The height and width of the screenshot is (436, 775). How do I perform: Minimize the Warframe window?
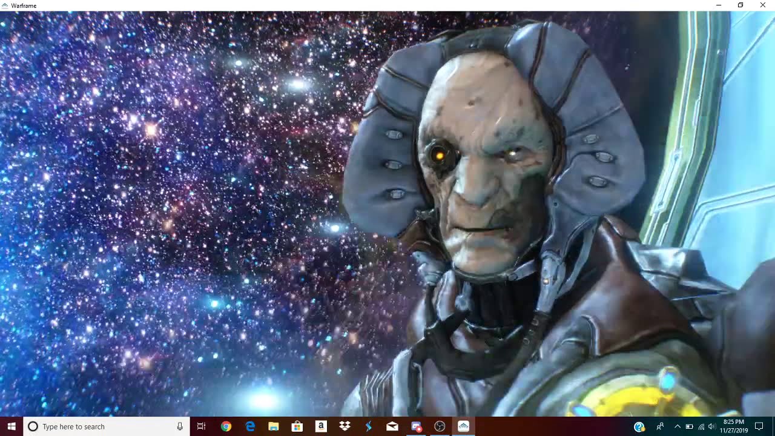(x=719, y=5)
